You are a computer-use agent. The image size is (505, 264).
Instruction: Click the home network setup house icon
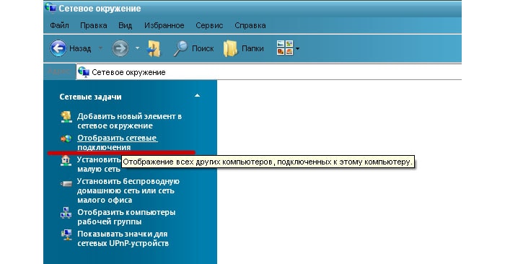coord(66,160)
